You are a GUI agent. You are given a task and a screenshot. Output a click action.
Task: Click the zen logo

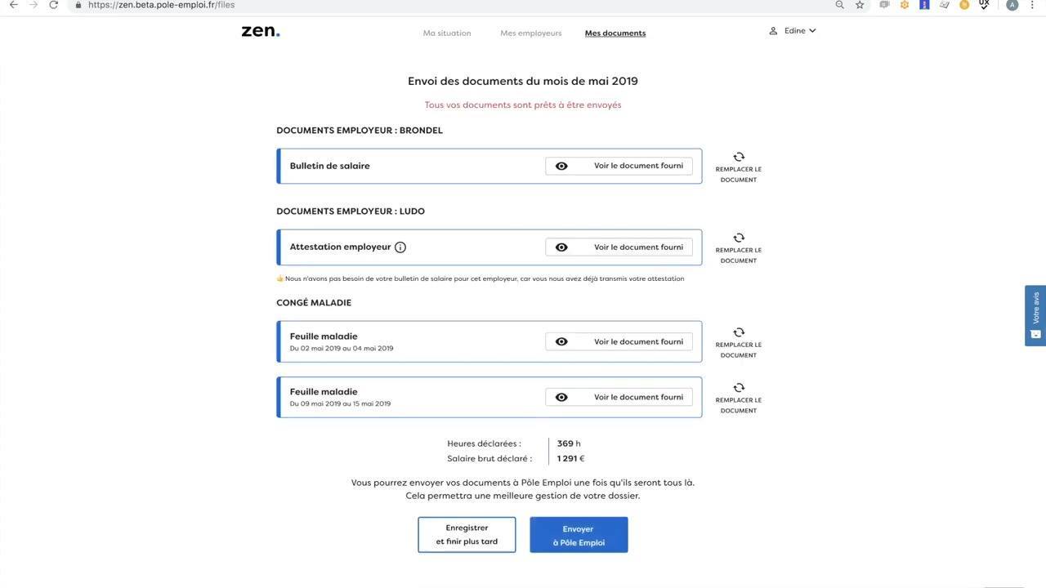261,31
